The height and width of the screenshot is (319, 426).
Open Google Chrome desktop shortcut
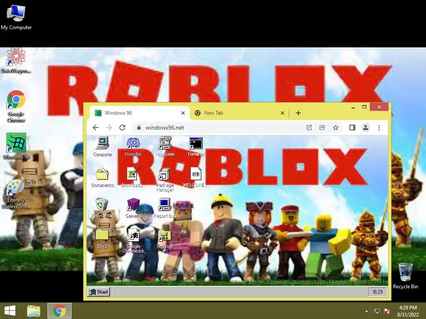(16, 106)
